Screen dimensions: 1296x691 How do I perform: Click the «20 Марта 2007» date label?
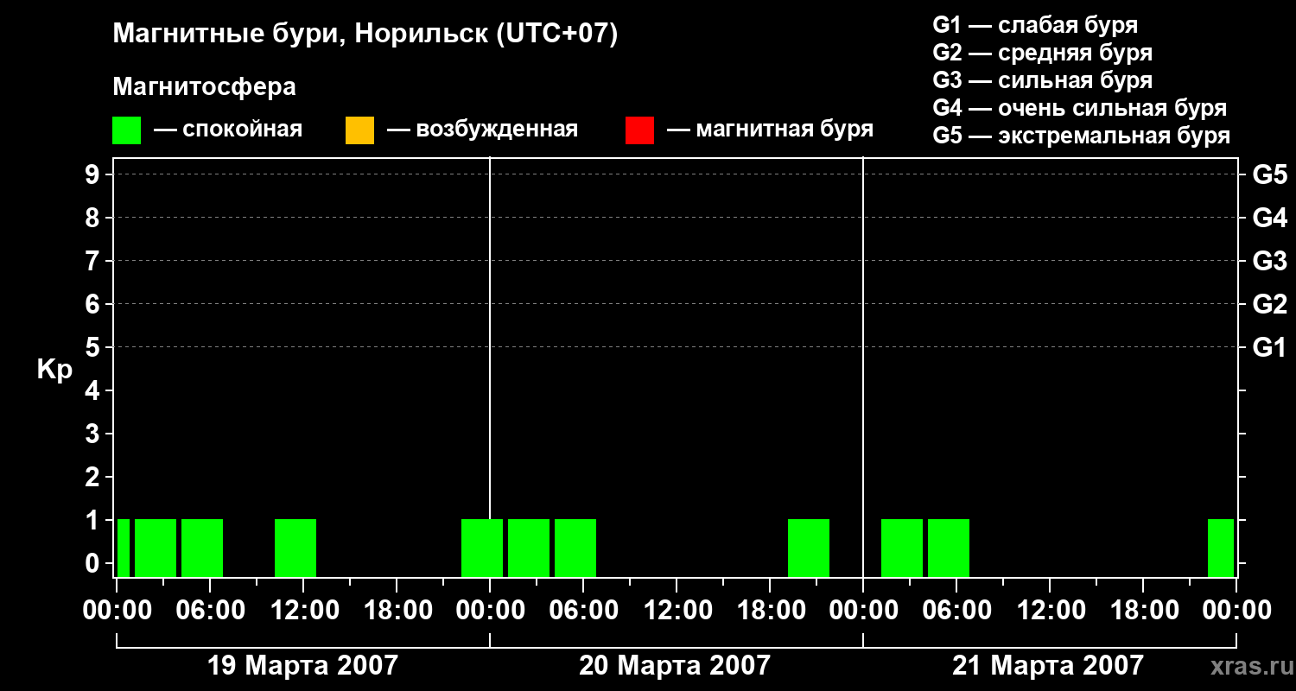[x=674, y=665]
